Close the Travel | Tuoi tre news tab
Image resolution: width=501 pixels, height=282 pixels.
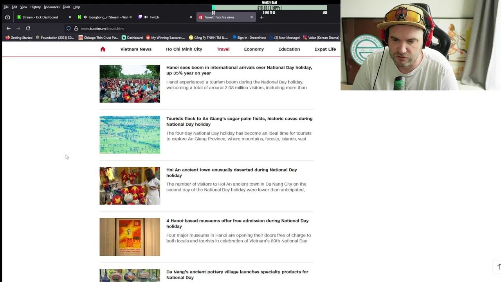[x=251, y=17]
